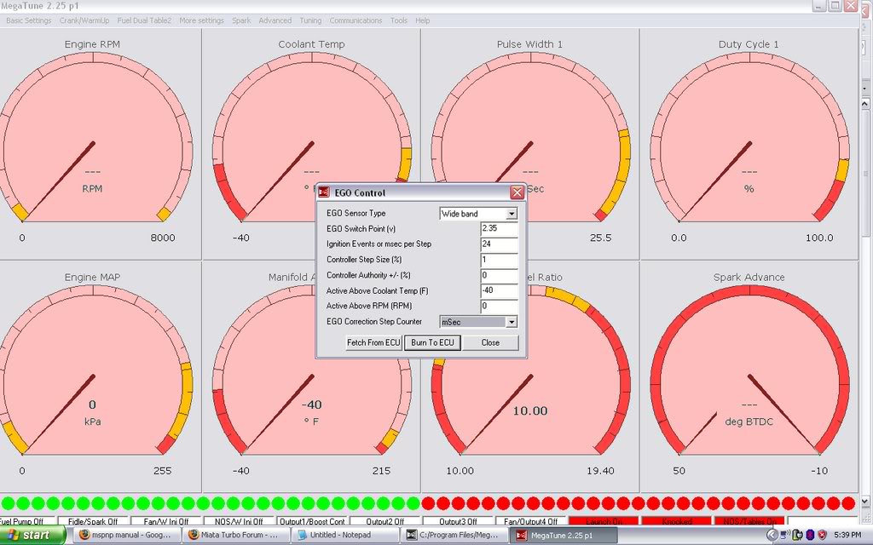873x545 pixels.
Task: Click the EGO Switch Point input field
Action: tap(500, 229)
